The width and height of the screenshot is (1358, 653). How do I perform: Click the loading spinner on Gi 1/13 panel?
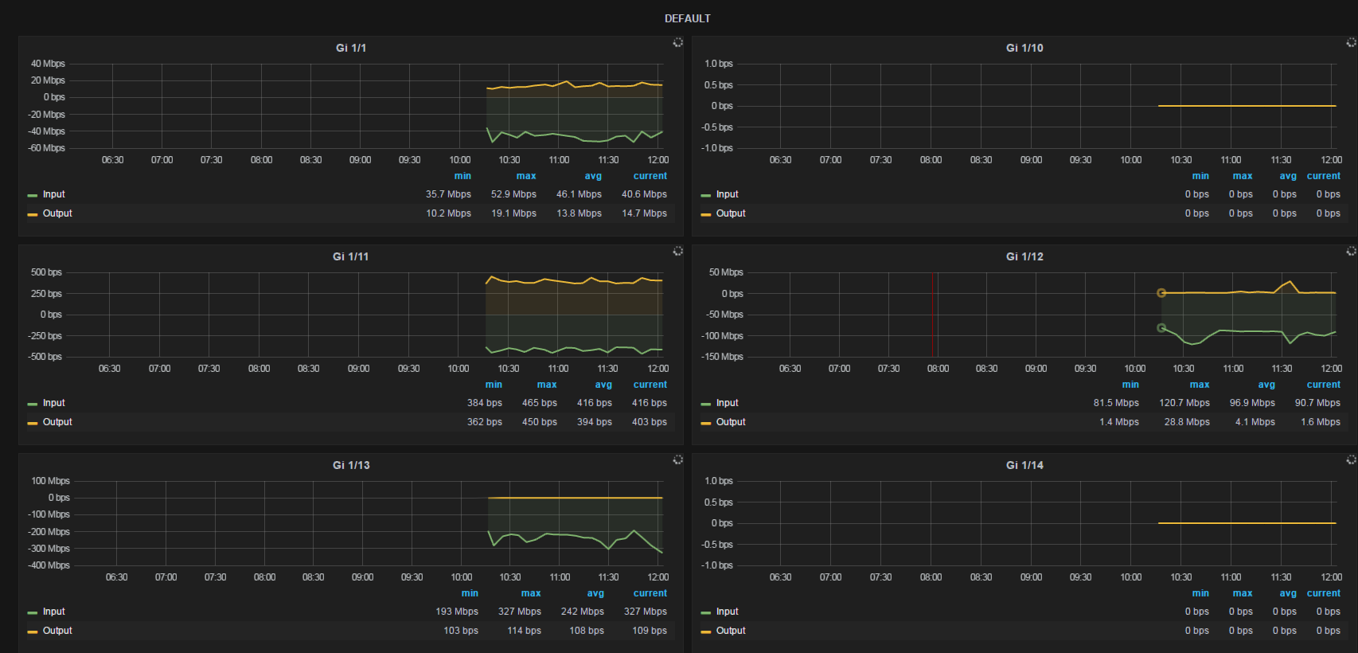(677, 459)
